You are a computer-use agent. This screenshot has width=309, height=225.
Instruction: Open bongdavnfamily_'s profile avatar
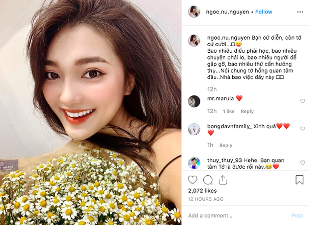[x=194, y=129]
